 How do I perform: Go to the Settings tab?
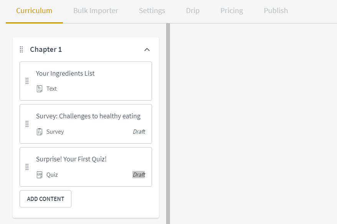pos(152,10)
